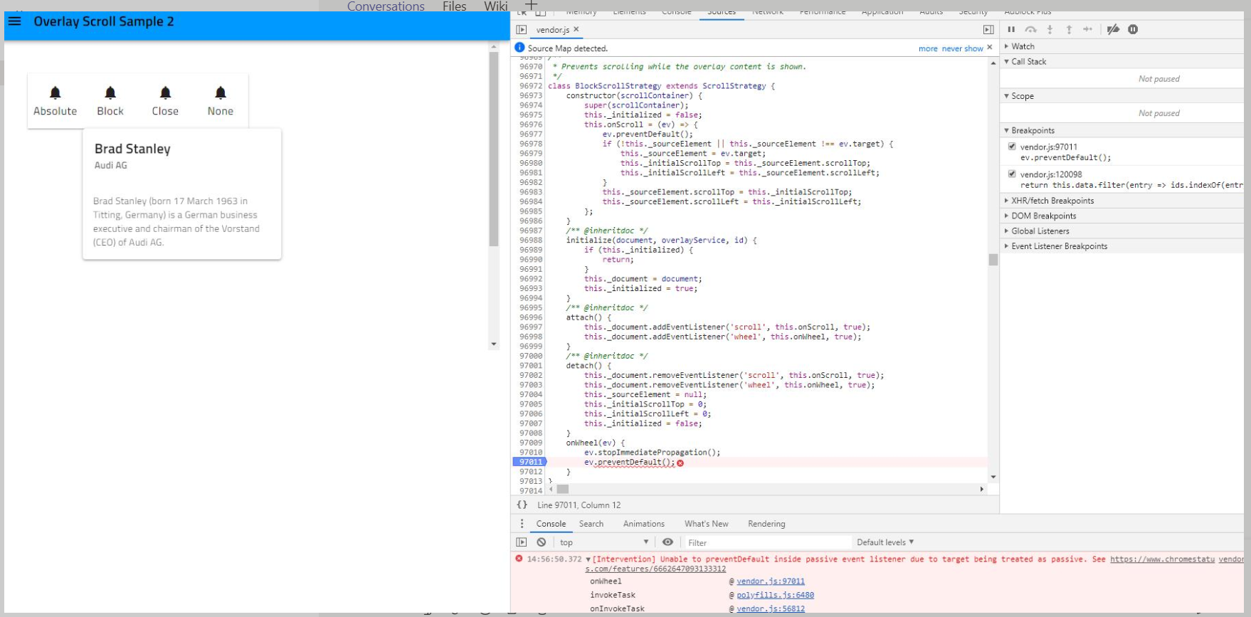The height and width of the screenshot is (617, 1251).
Task: Open the top JavaScript context dropdown
Action: [603, 542]
